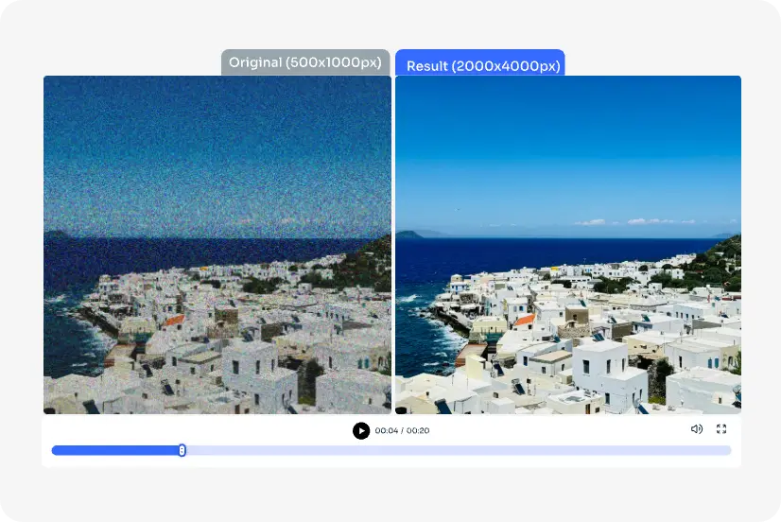This screenshot has height=522, width=781.
Task: Click the small island on the result image horizon
Action: click(x=410, y=235)
